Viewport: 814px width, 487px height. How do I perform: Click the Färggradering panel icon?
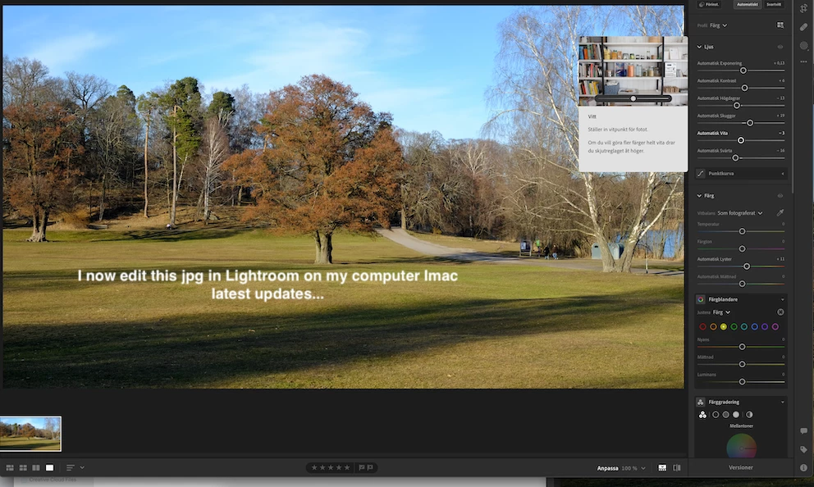pyautogui.click(x=700, y=402)
